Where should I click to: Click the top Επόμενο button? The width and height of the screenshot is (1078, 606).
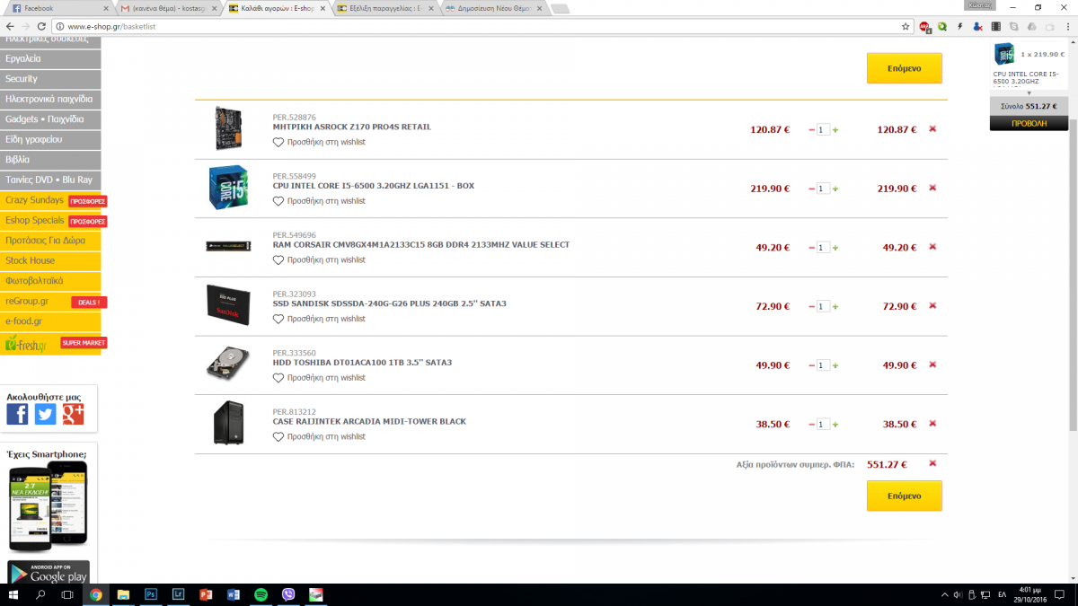(x=904, y=68)
